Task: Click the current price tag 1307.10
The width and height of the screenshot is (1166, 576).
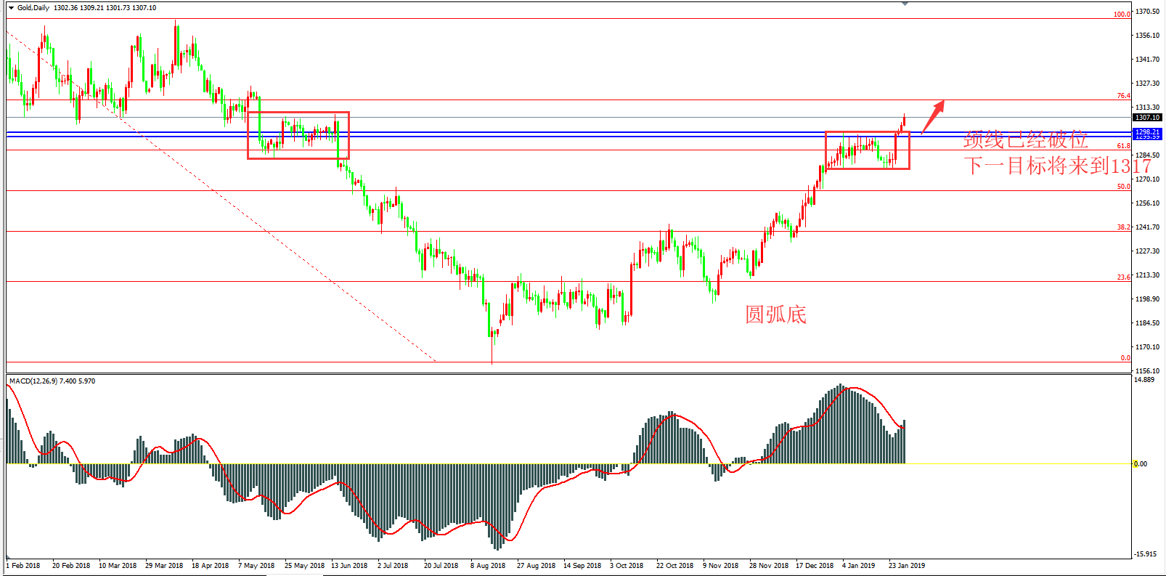Action: tap(1147, 117)
